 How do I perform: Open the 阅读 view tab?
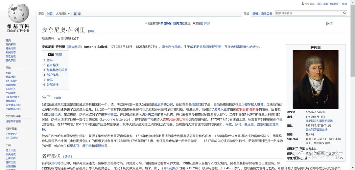pyautogui.click(x=246, y=13)
